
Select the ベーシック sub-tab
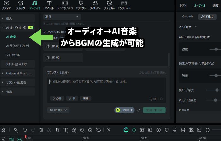187,17
